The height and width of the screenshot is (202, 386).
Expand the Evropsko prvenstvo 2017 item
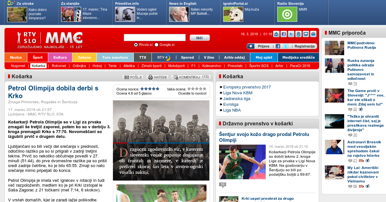click(245, 87)
